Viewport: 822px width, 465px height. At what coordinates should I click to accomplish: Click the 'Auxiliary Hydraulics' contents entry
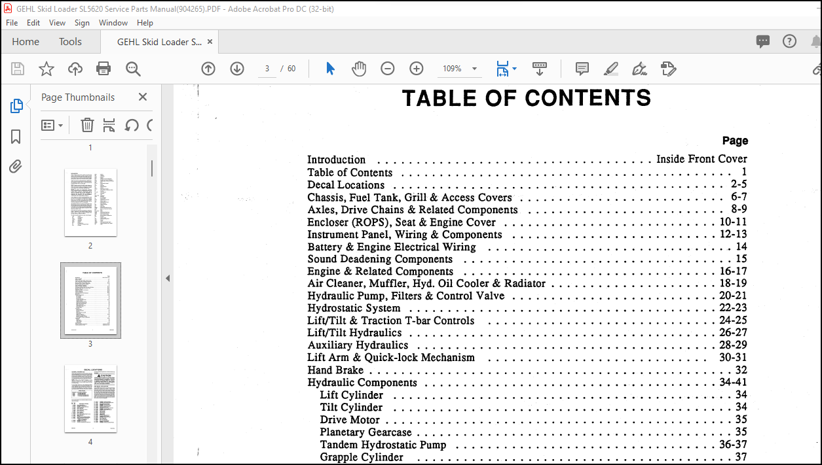pos(358,345)
